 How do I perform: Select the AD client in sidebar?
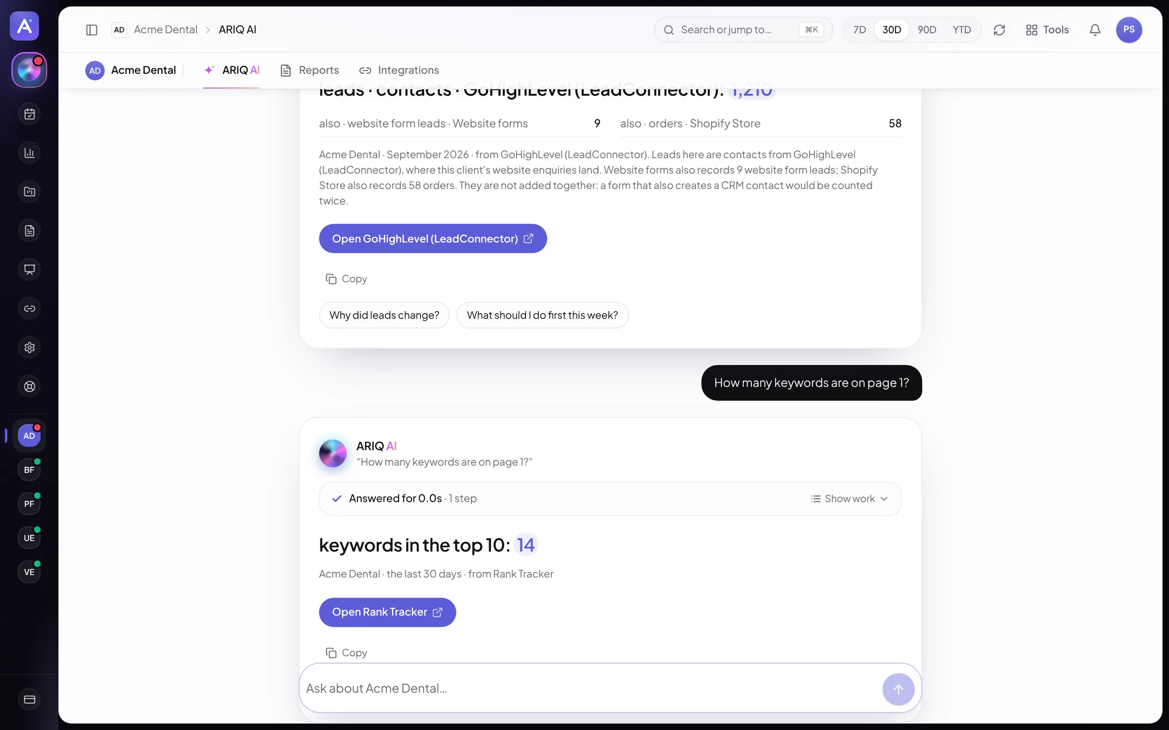pyautogui.click(x=29, y=436)
